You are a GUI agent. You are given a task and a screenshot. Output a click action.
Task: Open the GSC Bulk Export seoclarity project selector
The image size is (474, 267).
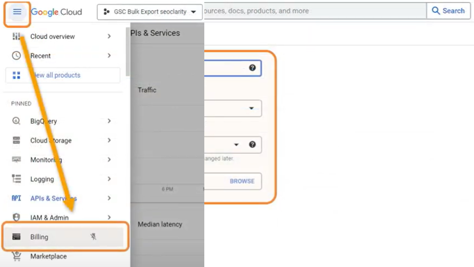tap(150, 12)
